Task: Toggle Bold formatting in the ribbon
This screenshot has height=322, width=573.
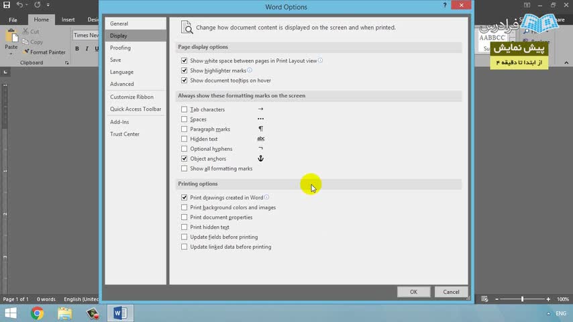Action: click(77, 48)
